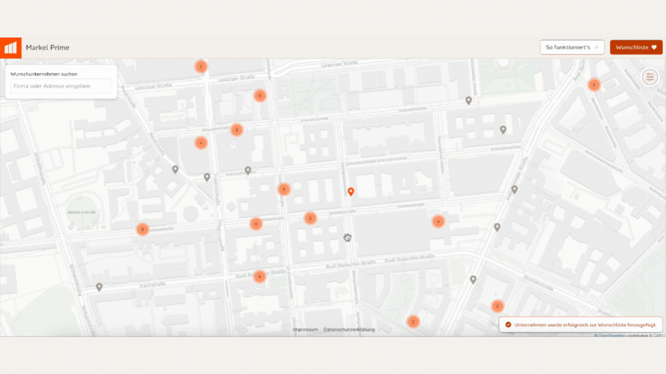Focus the "Firma oder Adresse eingeben" field
The height and width of the screenshot is (374, 666).
click(61, 86)
